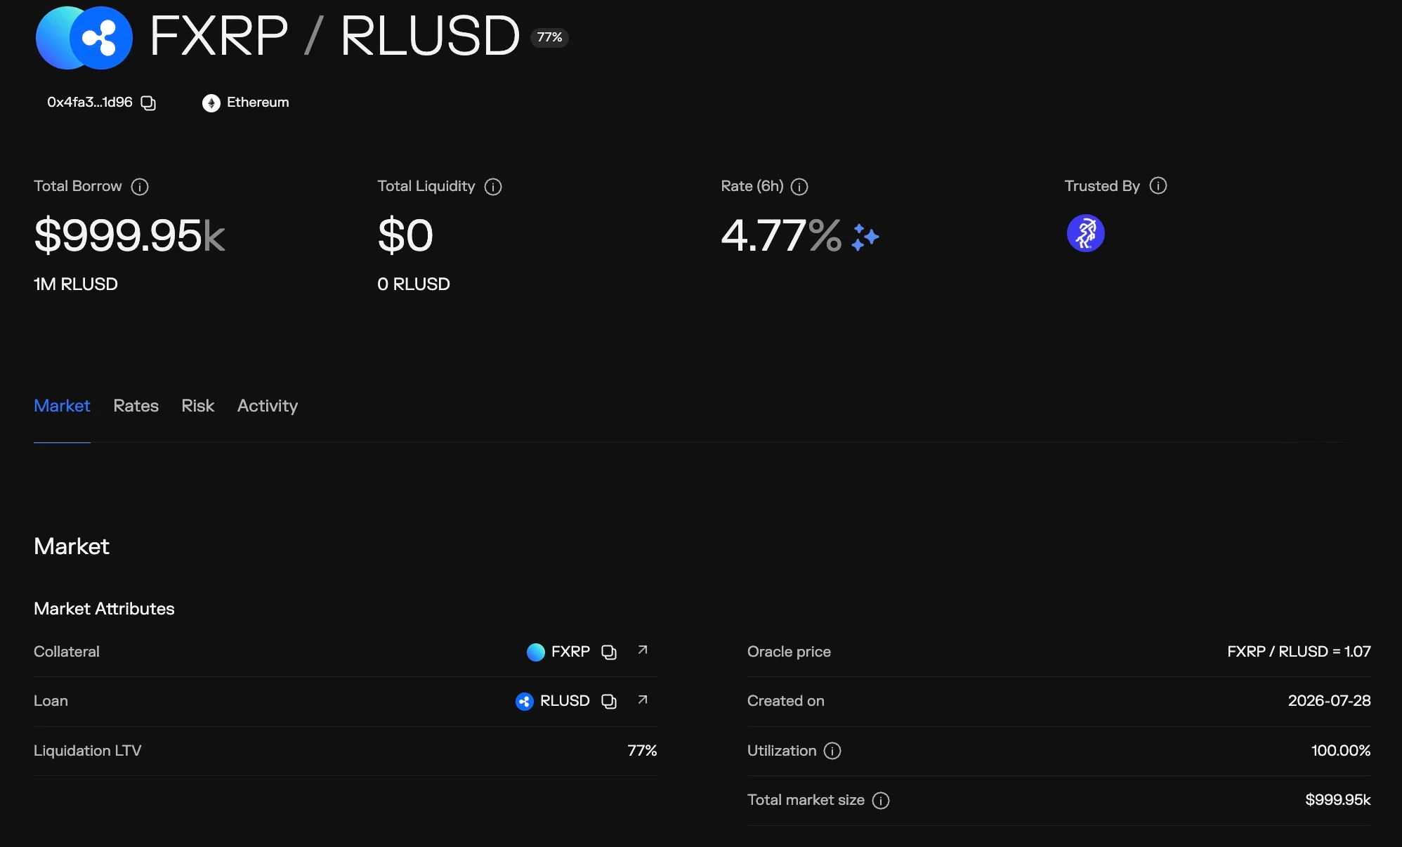Click the RLUSD loan token name
The width and height of the screenshot is (1402, 847).
tap(565, 701)
